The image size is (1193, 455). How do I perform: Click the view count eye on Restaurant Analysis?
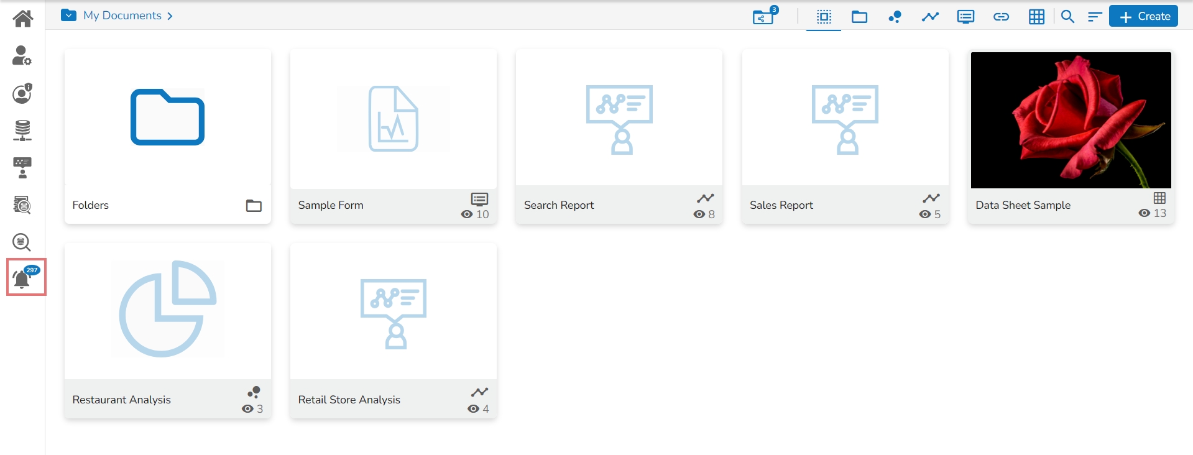tap(247, 409)
